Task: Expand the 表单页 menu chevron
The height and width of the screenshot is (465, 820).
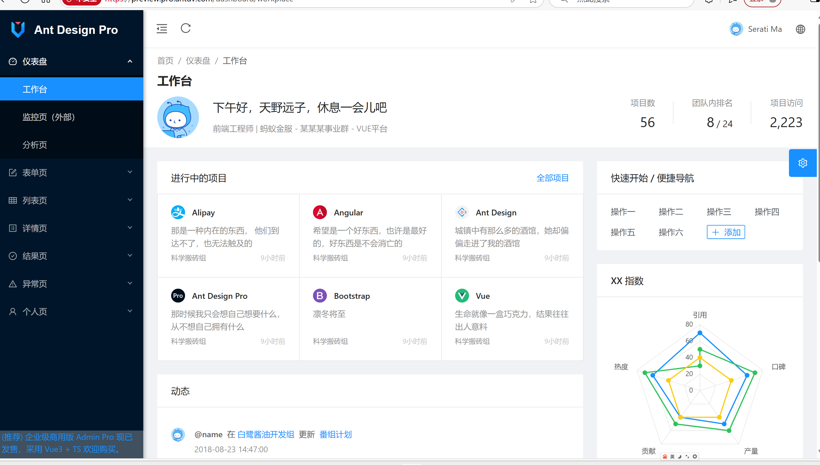Action: pyautogui.click(x=130, y=172)
